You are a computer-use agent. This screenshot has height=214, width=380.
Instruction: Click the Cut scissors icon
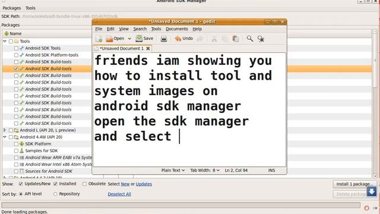pos(214,39)
